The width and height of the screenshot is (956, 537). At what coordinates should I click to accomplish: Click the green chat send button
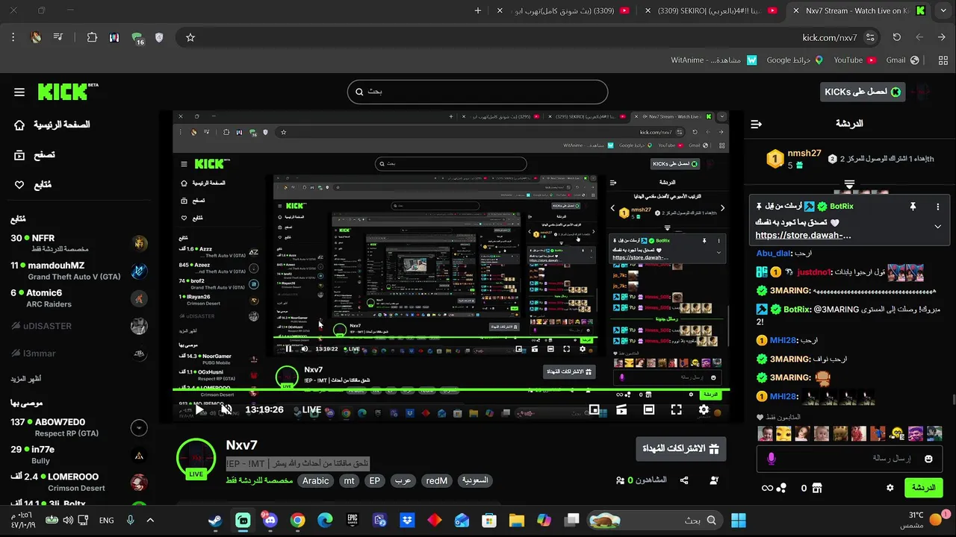923,488
